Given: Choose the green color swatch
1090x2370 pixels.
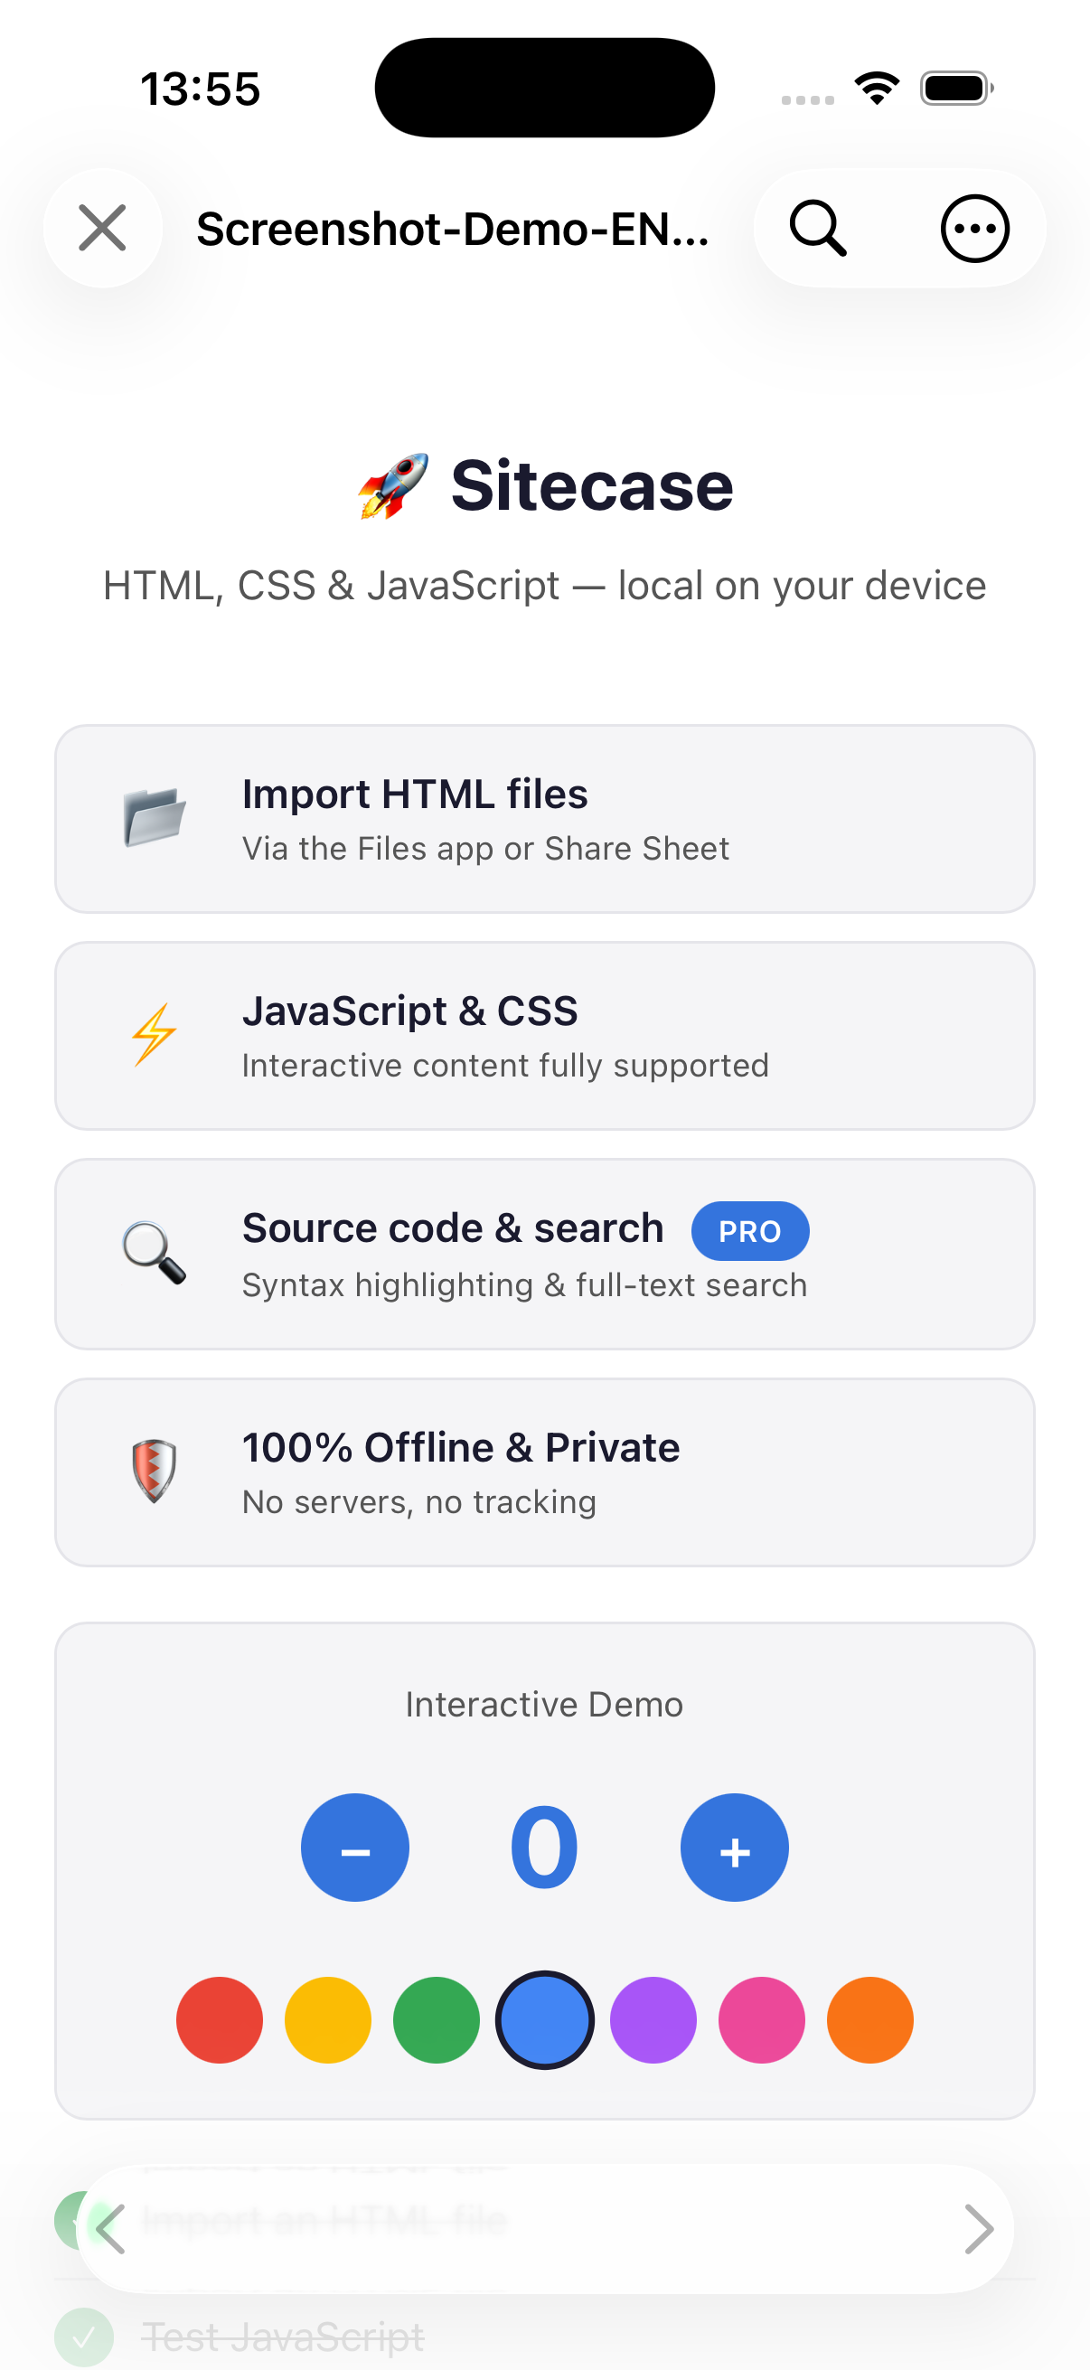Looking at the screenshot, I should tap(436, 2020).
